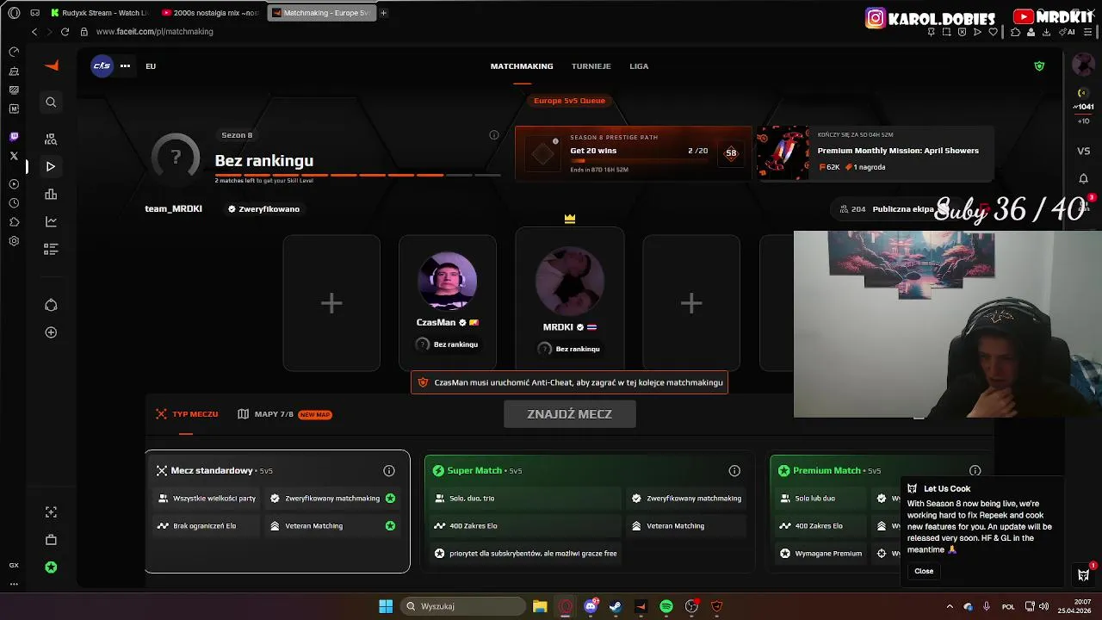Open the Europe 5v5 Queue label
The width and height of the screenshot is (1102, 620).
tap(570, 101)
